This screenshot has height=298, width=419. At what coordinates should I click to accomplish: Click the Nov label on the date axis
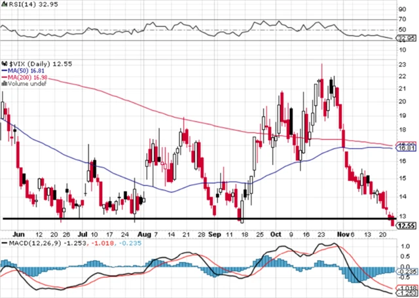(343, 234)
